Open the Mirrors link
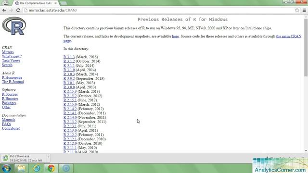 [8, 52]
